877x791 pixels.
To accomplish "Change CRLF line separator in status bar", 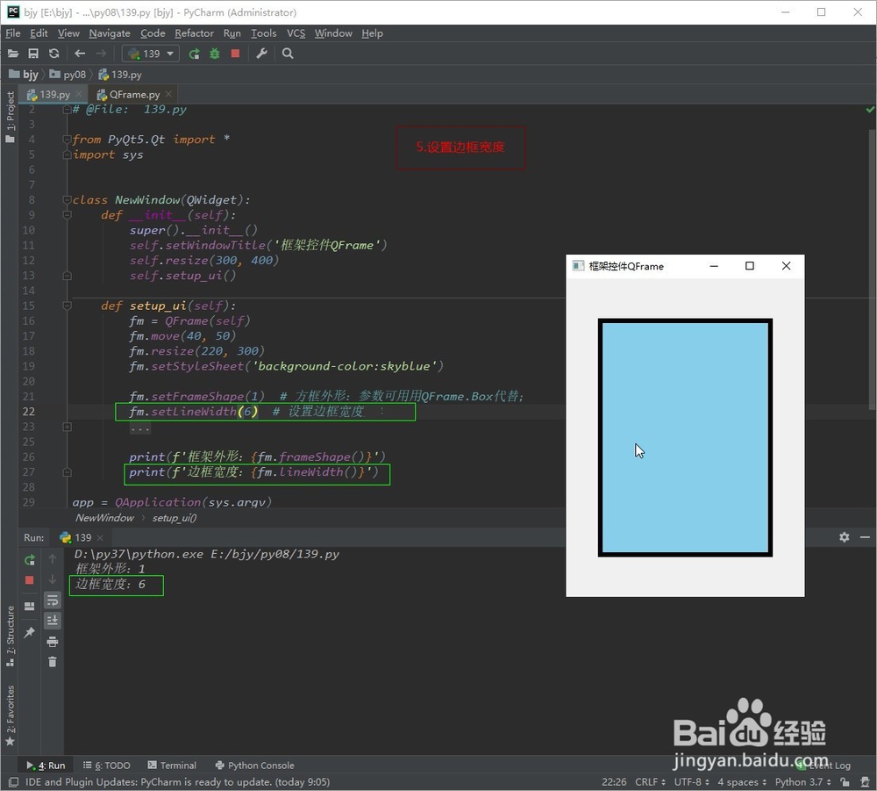I will pyautogui.click(x=651, y=782).
